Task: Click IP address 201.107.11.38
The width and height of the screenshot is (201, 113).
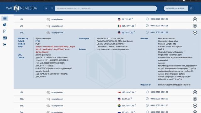Action: click(128, 26)
